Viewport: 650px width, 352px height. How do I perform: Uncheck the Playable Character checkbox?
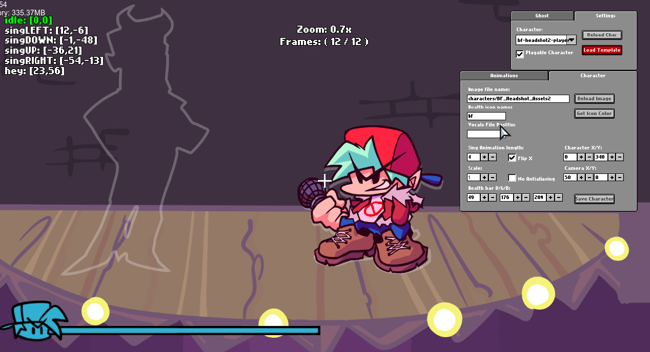520,53
